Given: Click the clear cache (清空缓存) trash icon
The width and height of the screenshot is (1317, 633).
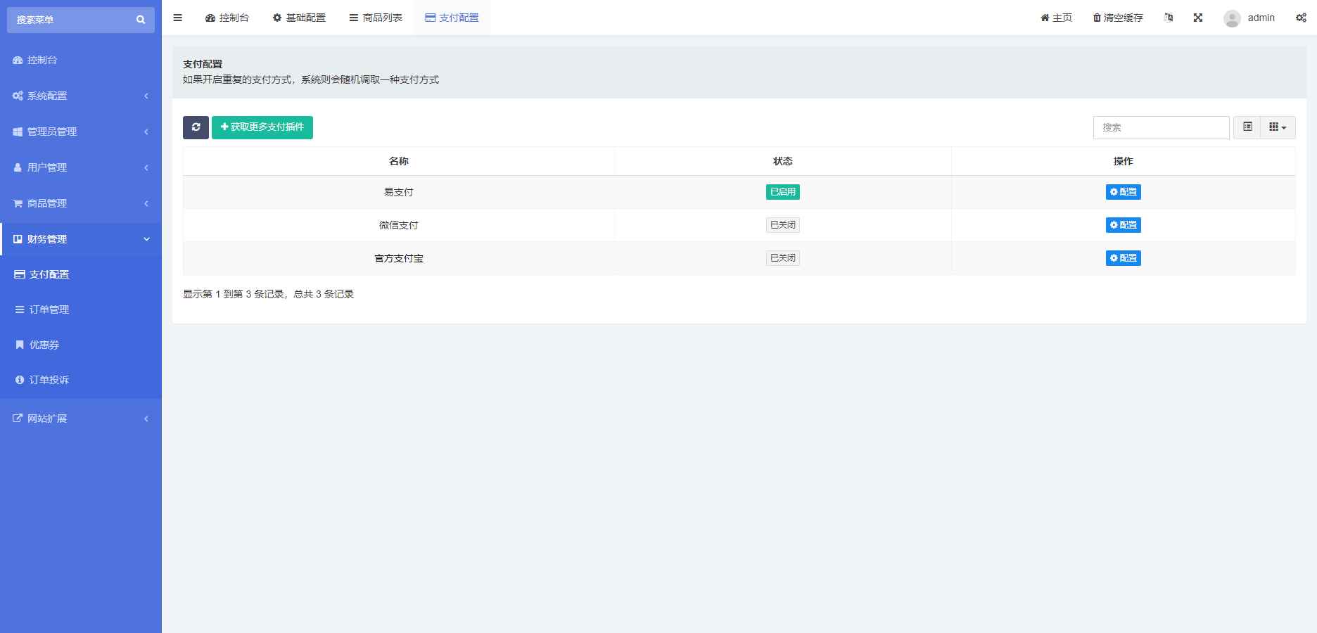Looking at the screenshot, I should point(1096,18).
